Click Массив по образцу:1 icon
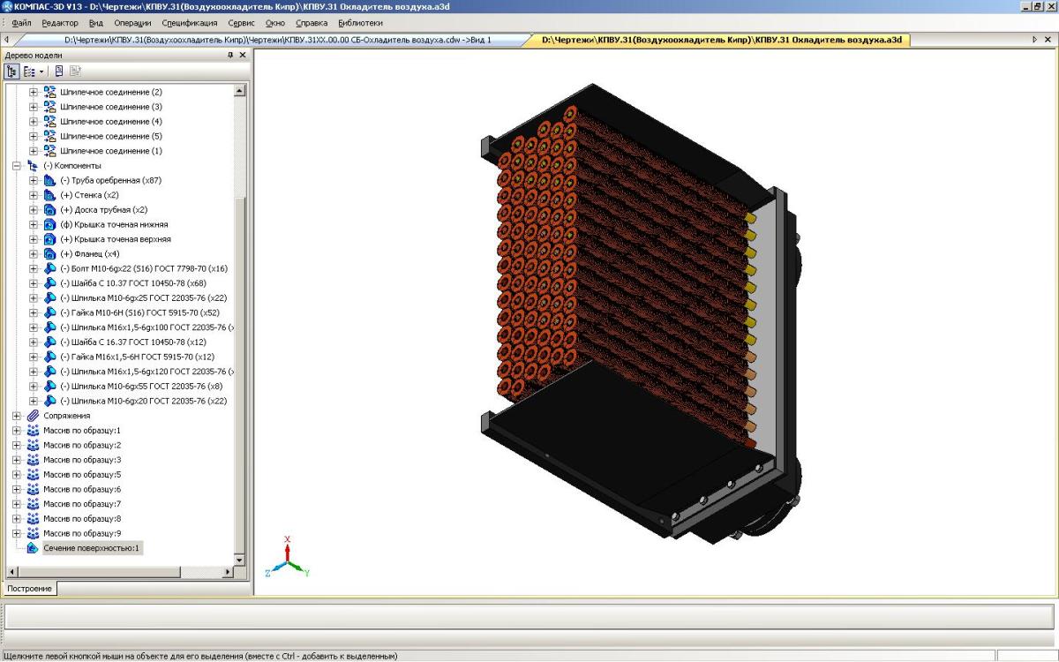1059x662 pixels. click(33, 431)
